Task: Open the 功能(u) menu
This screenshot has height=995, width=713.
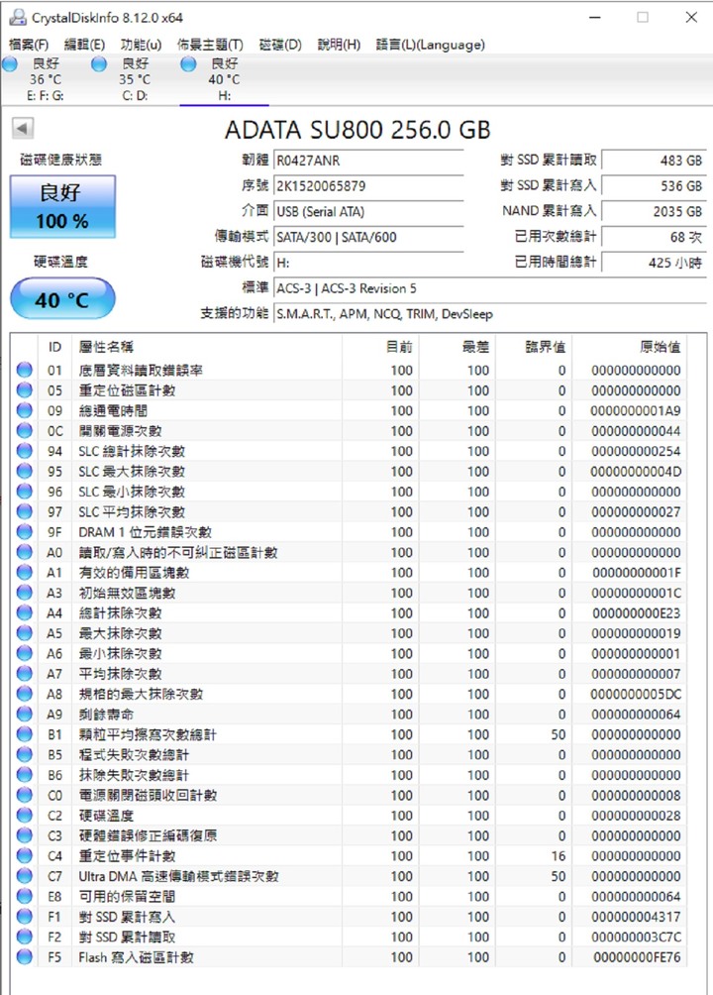Action: tap(141, 45)
